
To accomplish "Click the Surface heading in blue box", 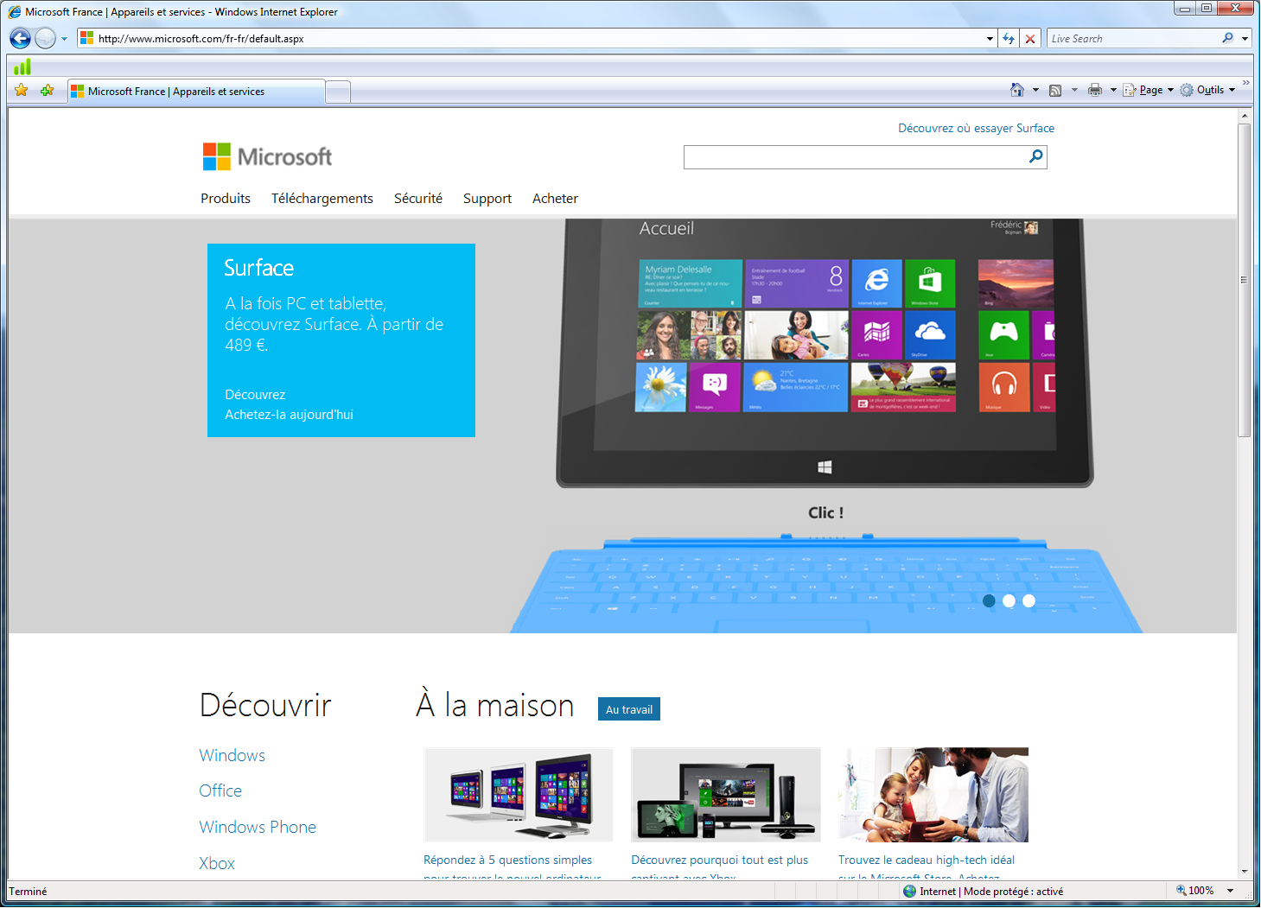I will [x=259, y=268].
